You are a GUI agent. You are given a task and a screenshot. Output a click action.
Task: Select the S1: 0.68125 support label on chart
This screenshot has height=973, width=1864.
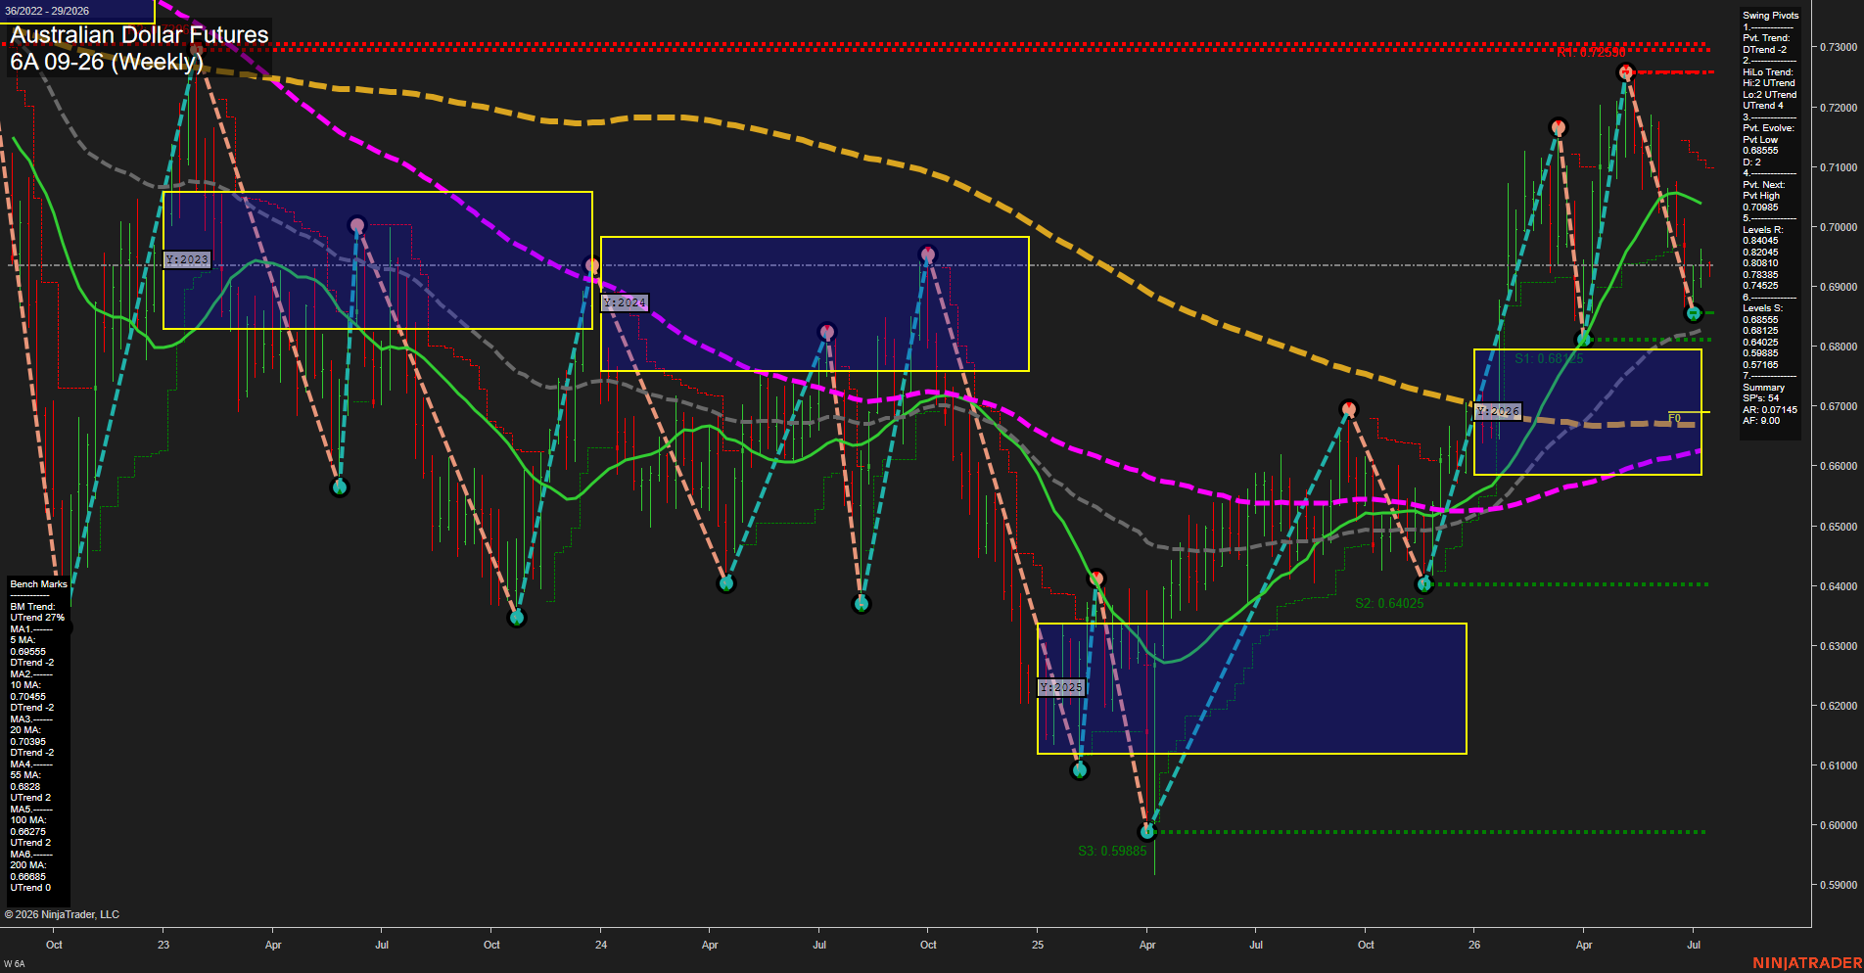[1549, 359]
